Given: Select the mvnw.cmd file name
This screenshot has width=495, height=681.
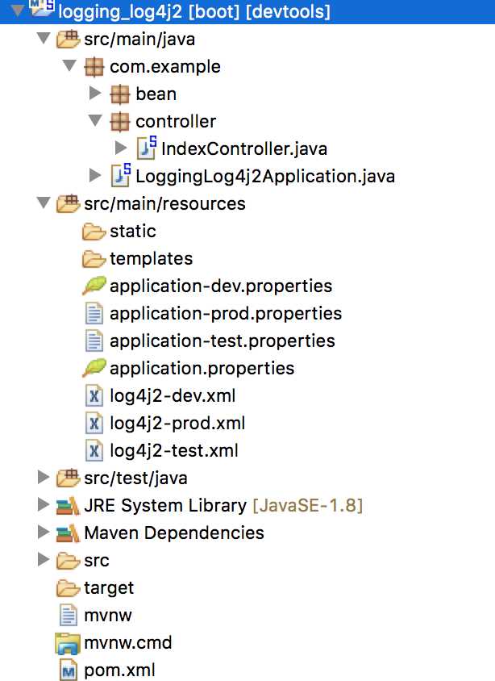Looking at the screenshot, I should pyautogui.click(x=128, y=642).
